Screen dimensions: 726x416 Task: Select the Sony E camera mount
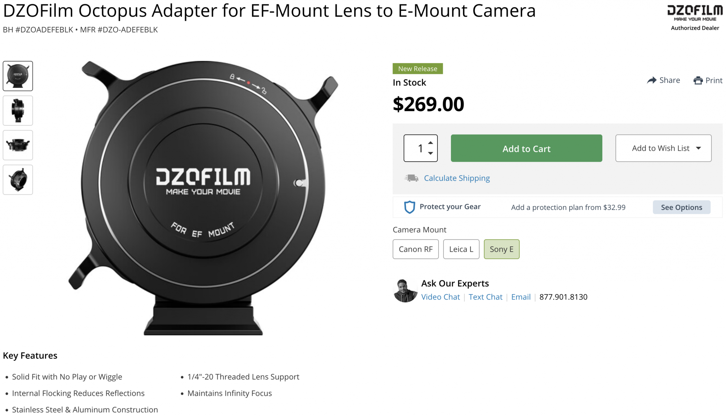click(x=501, y=249)
